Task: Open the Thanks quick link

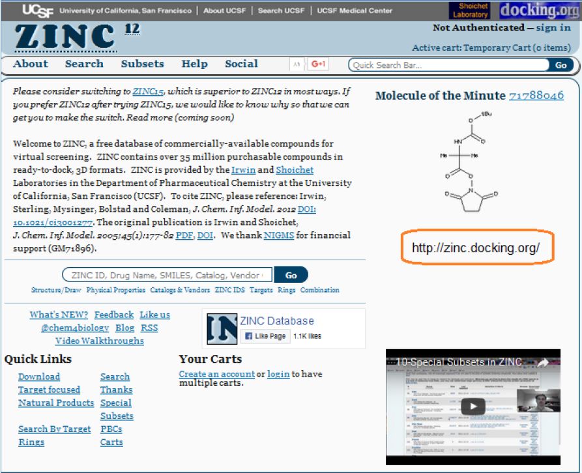Action: [x=116, y=390]
